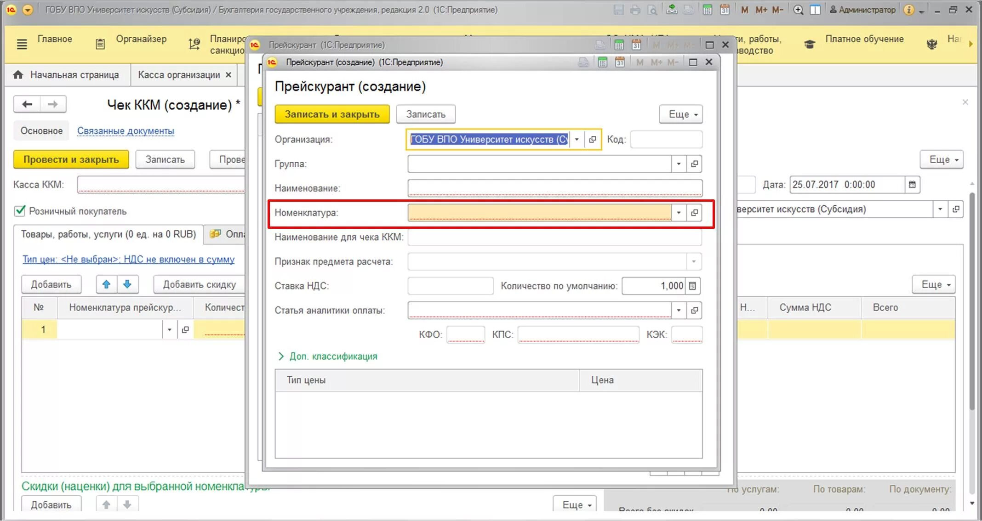Open Статья аналитики оплаты dropdown
The image size is (982, 521).
tap(679, 310)
